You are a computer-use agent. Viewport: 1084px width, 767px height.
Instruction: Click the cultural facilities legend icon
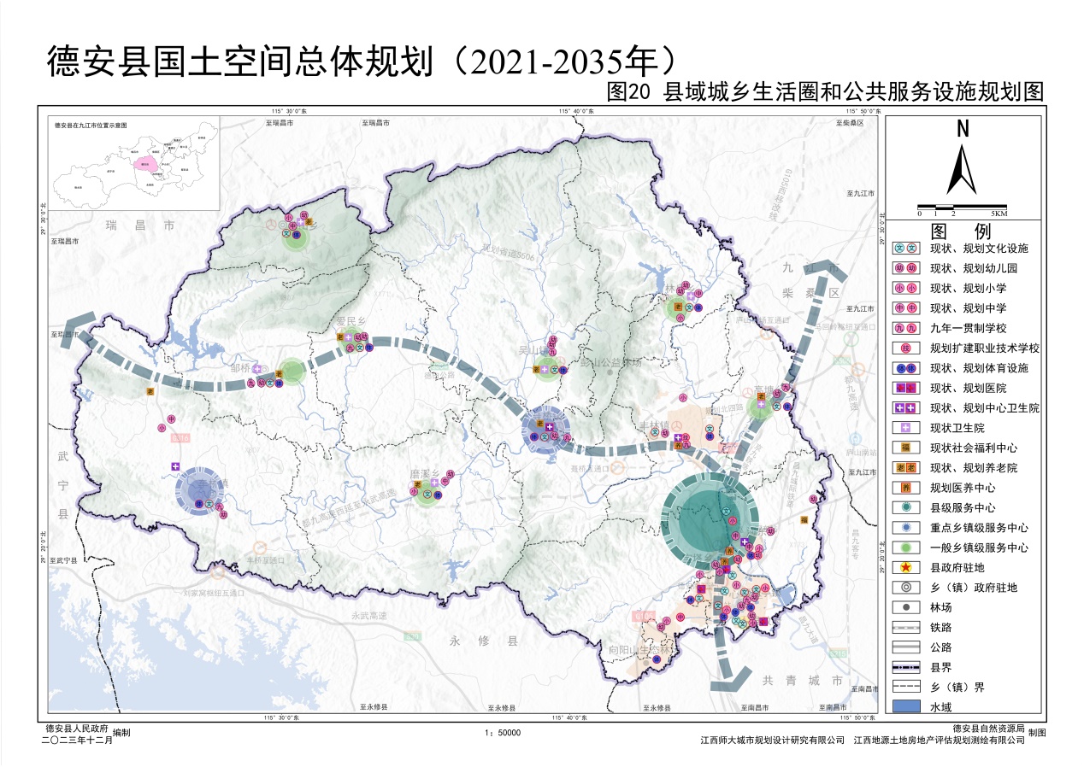point(905,249)
